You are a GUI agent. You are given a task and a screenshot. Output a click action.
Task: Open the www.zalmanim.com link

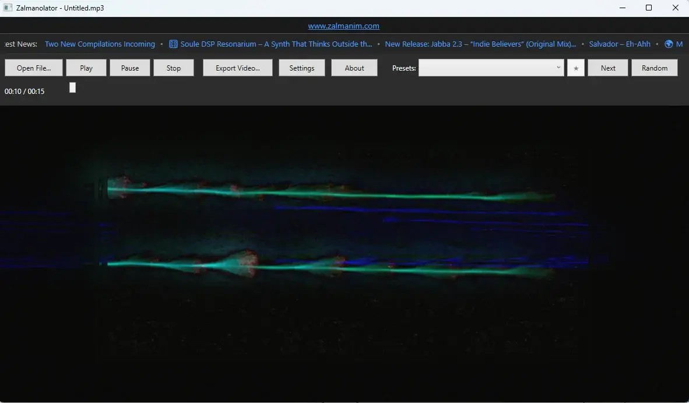344,26
